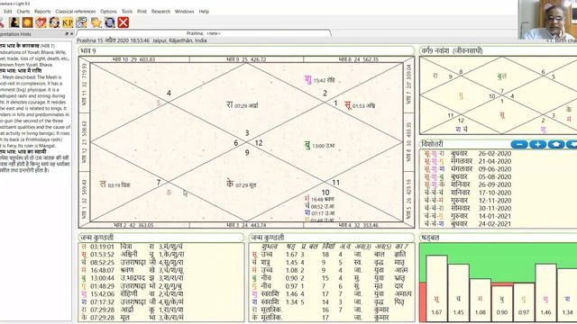Image resolution: width=577 pixels, height=324 pixels.
Task: Open the Research menu
Action: click(x=160, y=12)
